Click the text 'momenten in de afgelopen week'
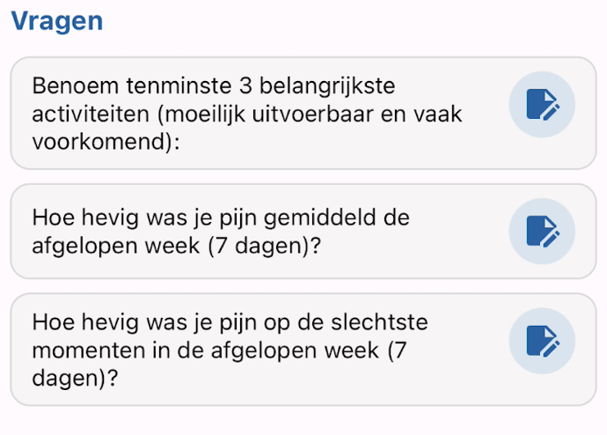 click(x=206, y=350)
